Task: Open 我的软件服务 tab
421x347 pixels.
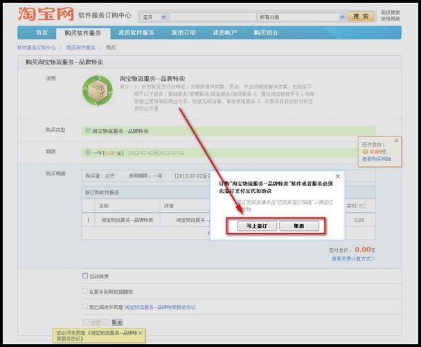Action: 136,32
